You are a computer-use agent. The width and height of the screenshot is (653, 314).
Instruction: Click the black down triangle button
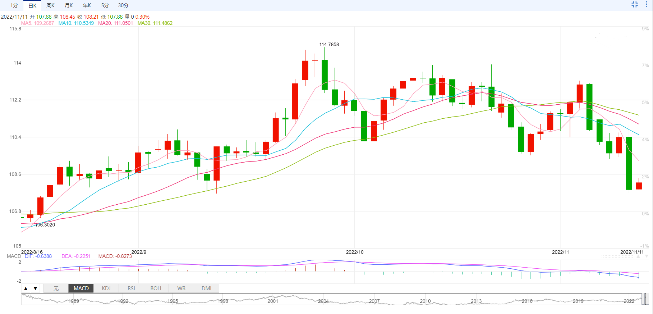(x=35, y=288)
